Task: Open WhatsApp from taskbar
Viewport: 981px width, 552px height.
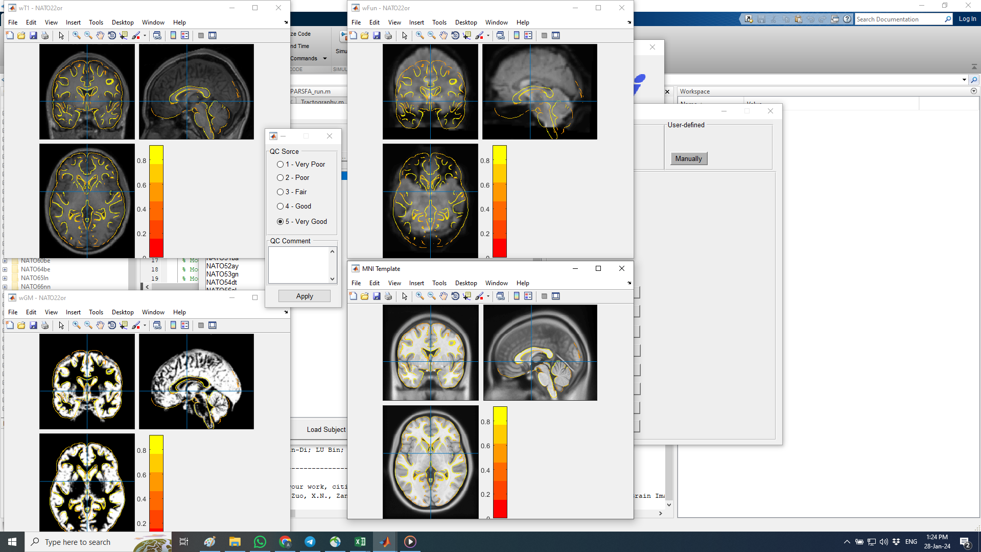Action: 260,542
